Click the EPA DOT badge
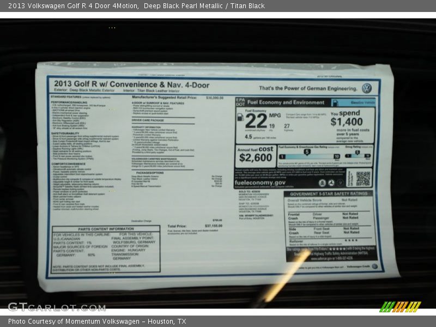The height and width of the screenshot is (327, 436). pyautogui.click(x=240, y=102)
